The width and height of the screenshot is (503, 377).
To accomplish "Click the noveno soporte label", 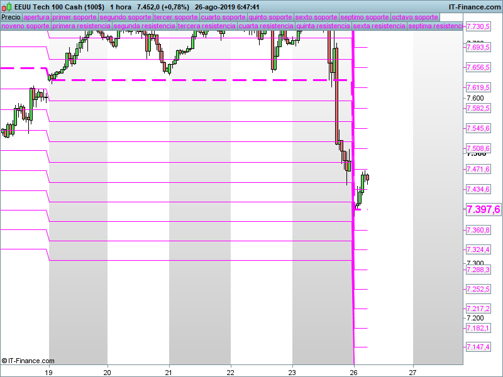I will pos(26,26).
